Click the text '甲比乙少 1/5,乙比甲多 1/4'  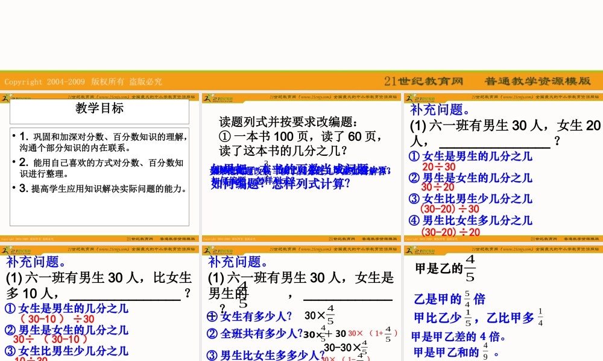(x=478, y=318)
